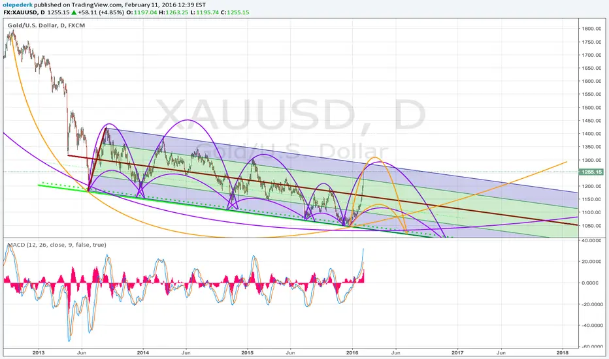Click the 2018 time axis label
This screenshot has width=609, height=359.
click(x=563, y=352)
